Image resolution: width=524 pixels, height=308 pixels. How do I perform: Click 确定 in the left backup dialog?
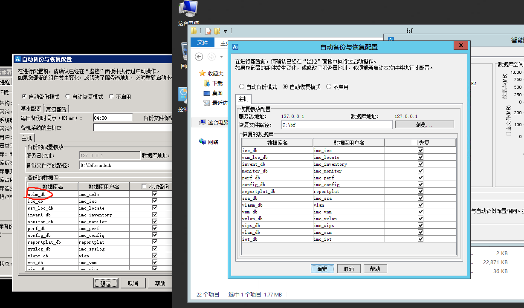[106, 283]
